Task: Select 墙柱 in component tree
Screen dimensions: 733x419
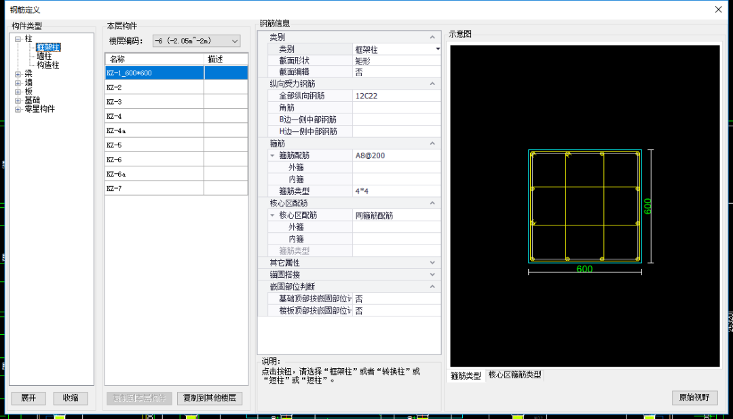Action: pyautogui.click(x=44, y=56)
